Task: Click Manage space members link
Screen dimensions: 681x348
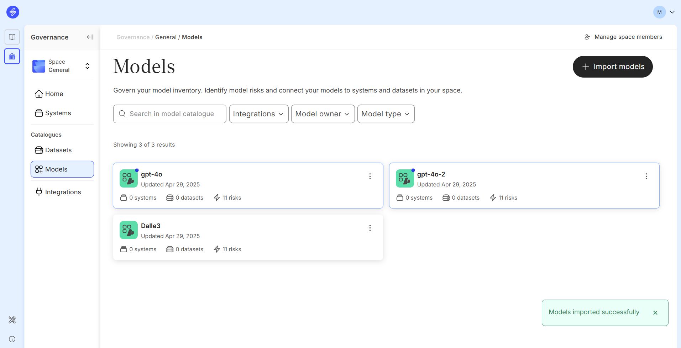Action: [623, 37]
